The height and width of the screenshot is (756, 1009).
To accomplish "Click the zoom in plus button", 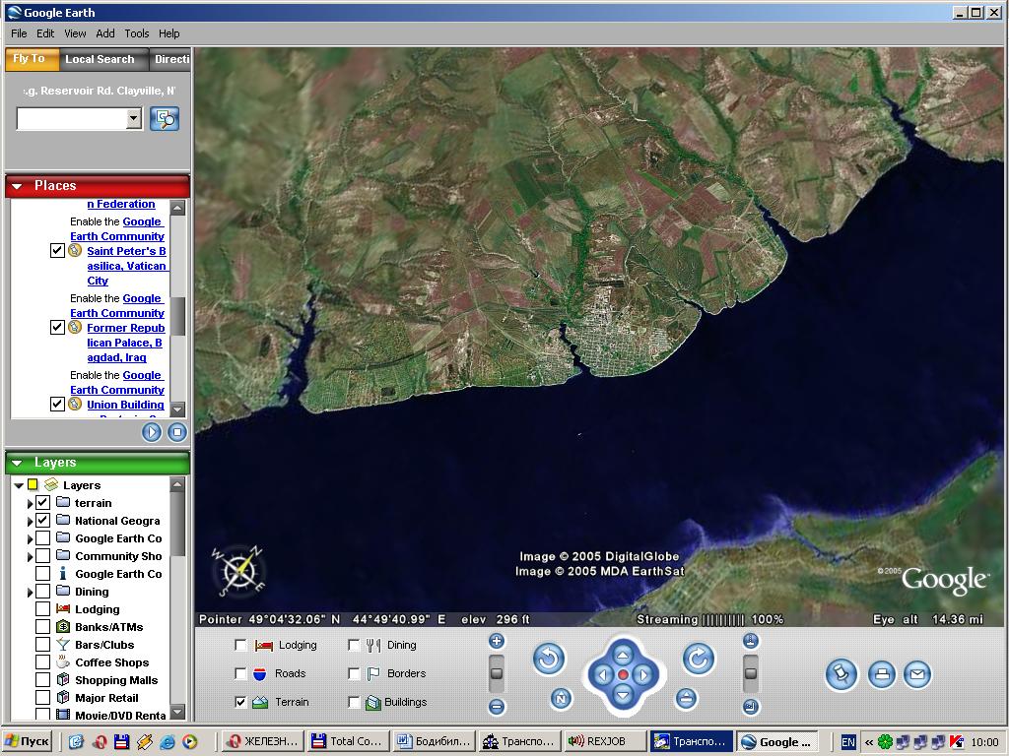I will point(497,641).
